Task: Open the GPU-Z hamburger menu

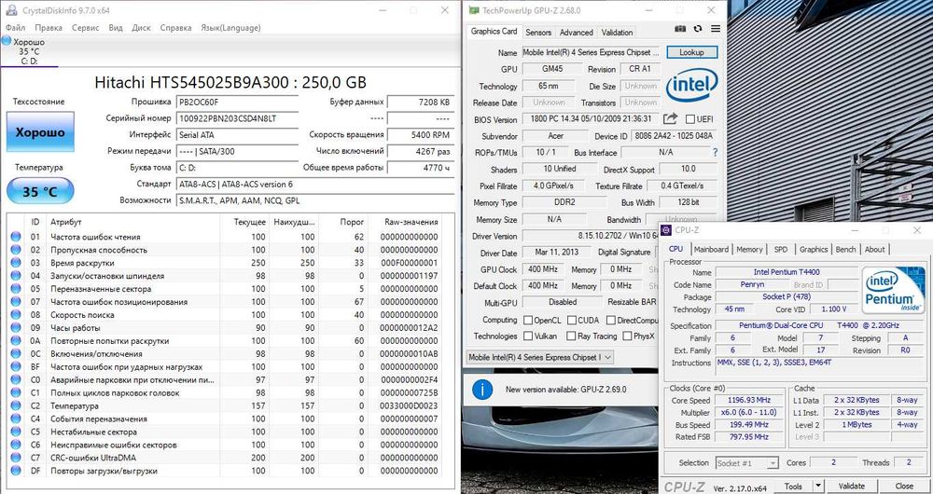Action: pos(716,29)
